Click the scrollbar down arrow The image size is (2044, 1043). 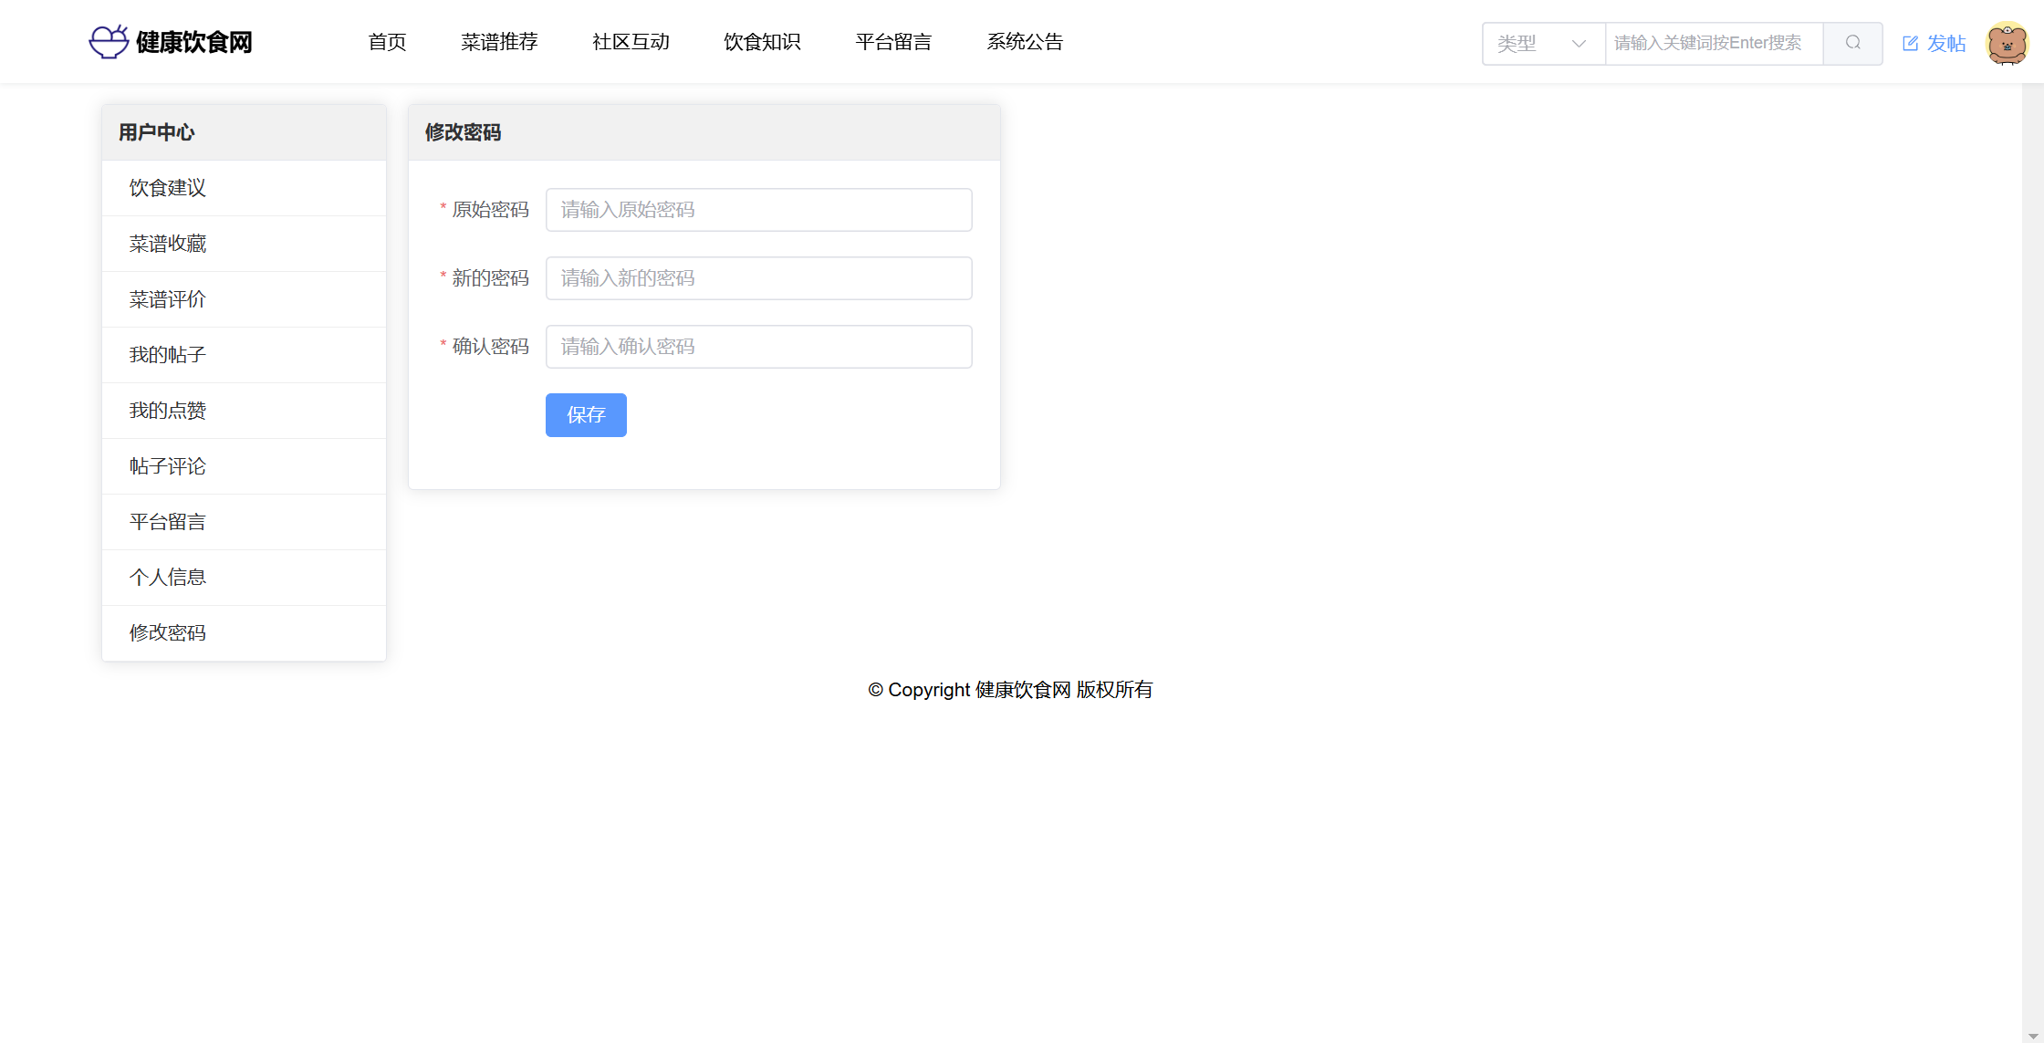pos(2033,1035)
